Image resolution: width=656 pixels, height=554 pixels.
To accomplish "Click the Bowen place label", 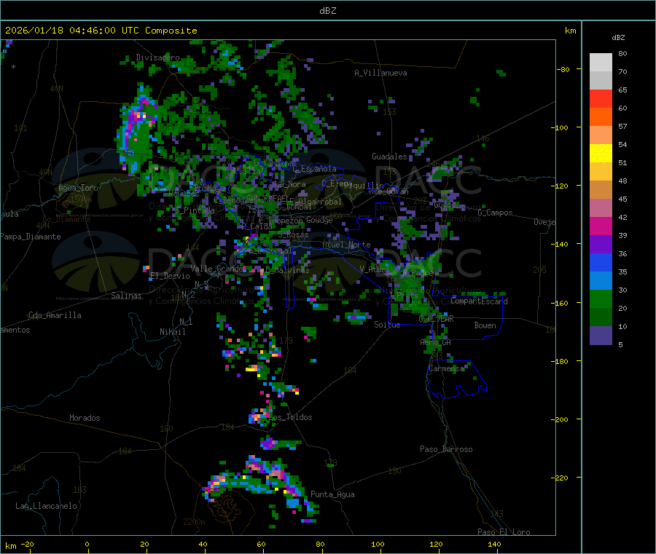I will coord(485,325).
